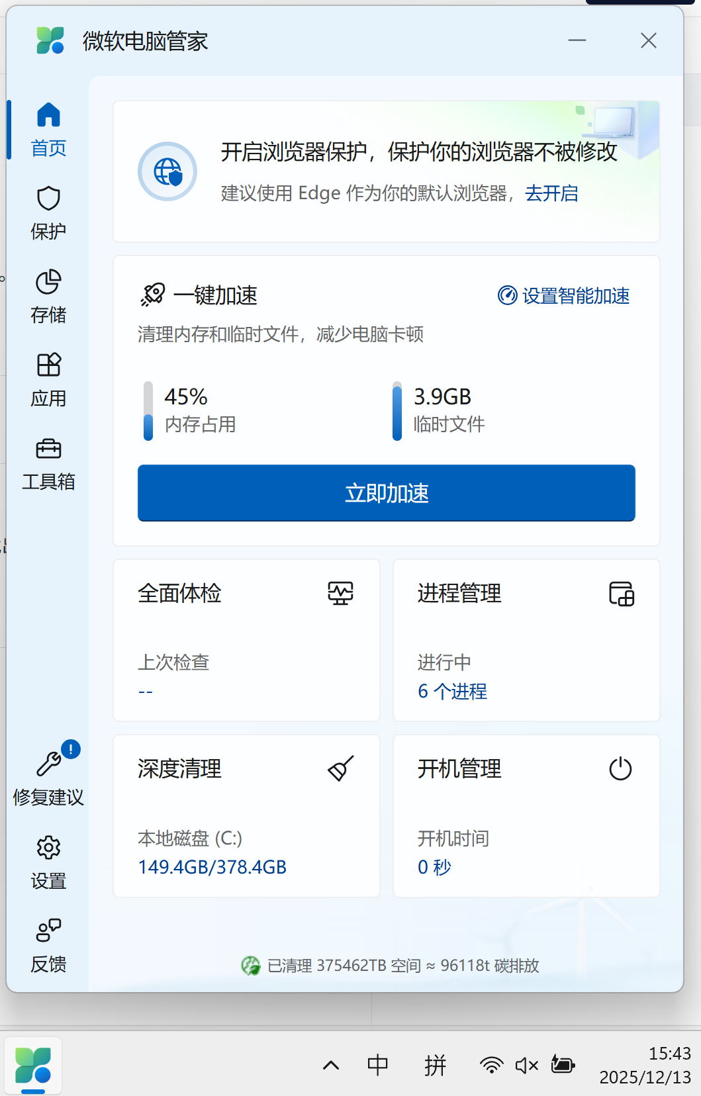The height and width of the screenshot is (1096, 701).
Task: Open the 保护 (Protection) shield tab
Action: click(x=48, y=213)
